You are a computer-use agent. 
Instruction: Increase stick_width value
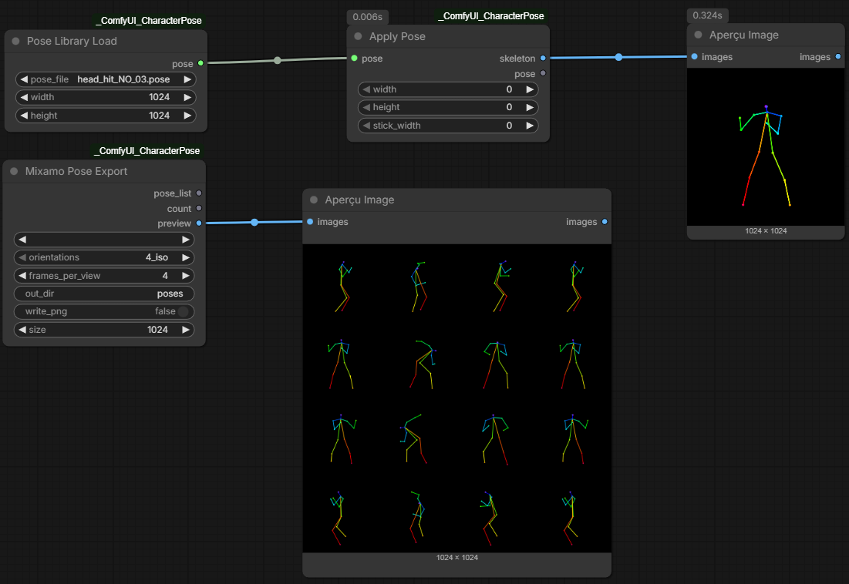pyautogui.click(x=530, y=126)
